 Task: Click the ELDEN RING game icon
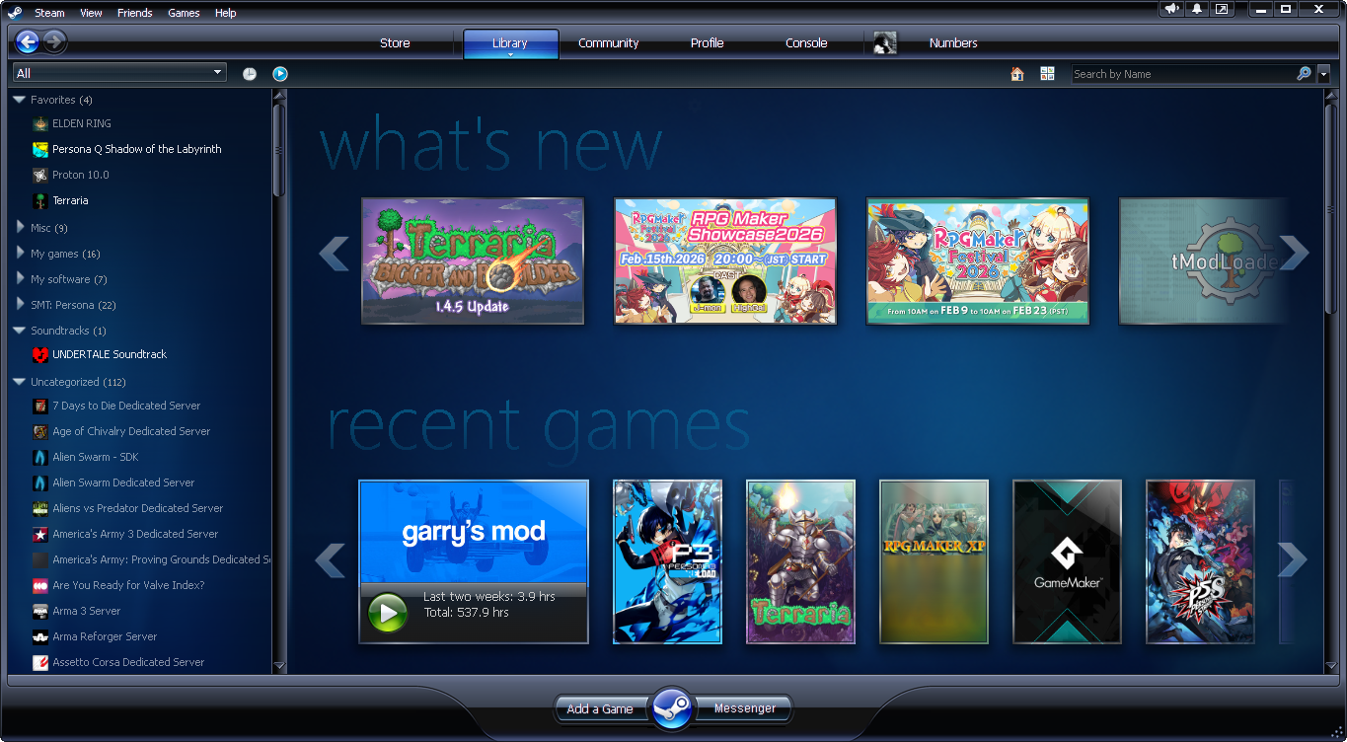40,123
